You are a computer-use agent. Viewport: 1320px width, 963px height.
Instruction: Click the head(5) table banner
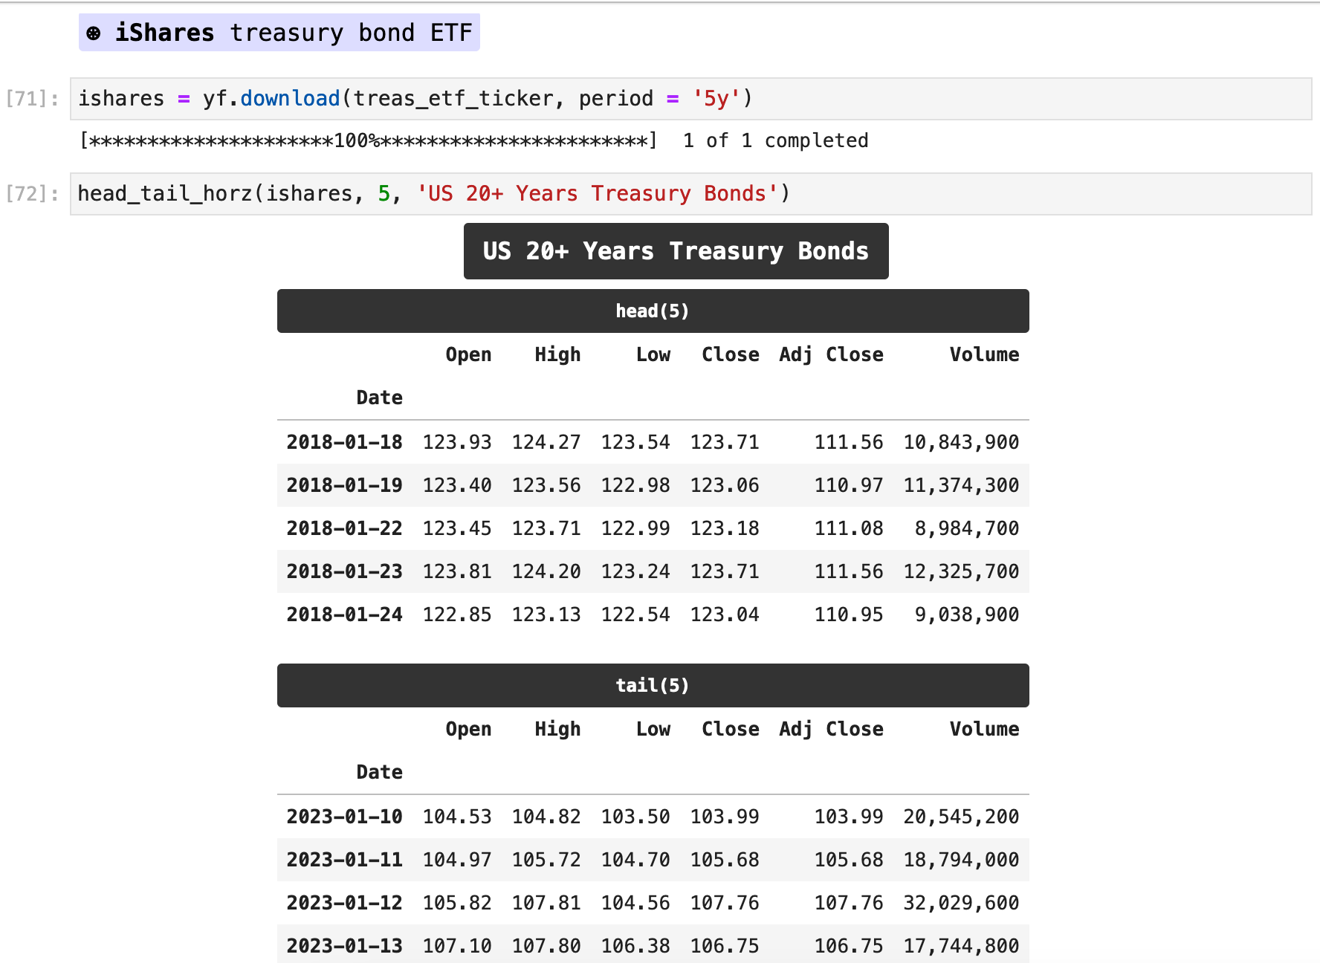click(653, 311)
